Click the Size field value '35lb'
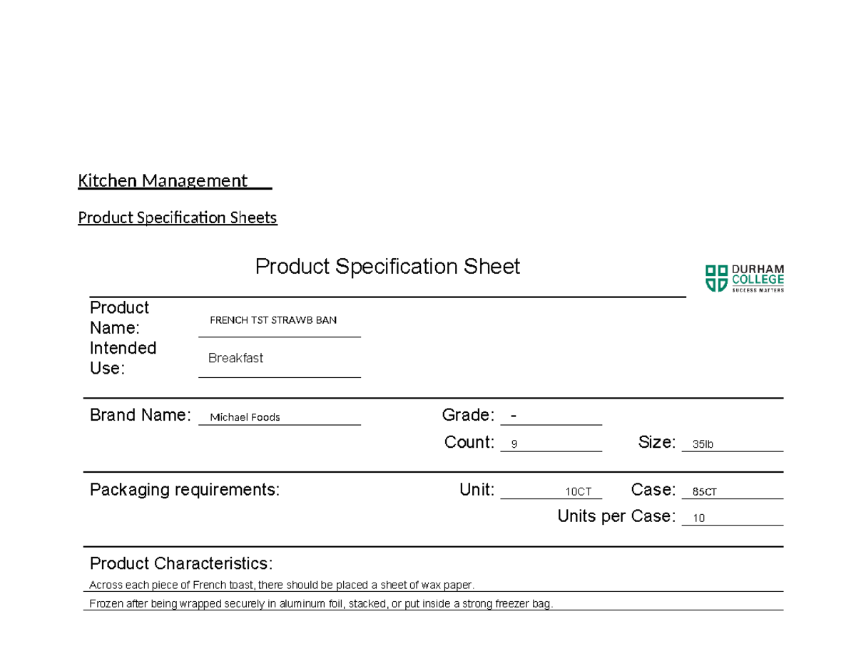This screenshot has height=661, width=856. [x=703, y=444]
